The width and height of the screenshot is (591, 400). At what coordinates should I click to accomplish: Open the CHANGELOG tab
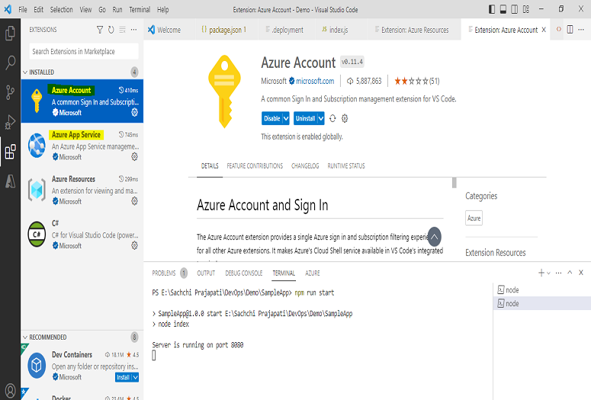[305, 166]
